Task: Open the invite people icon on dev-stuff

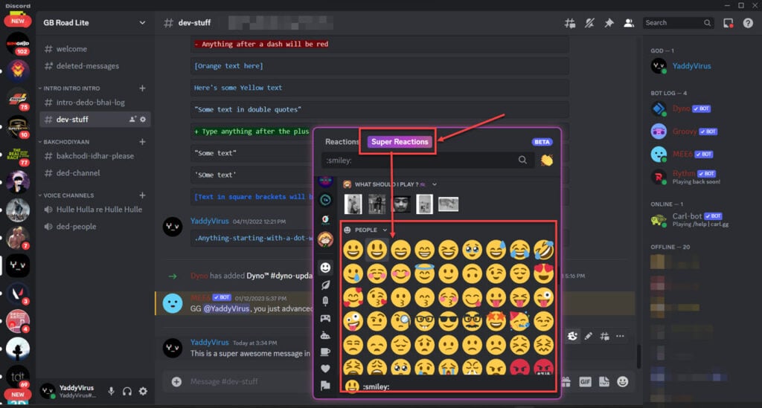Action: pyautogui.click(x=132, y=120)
